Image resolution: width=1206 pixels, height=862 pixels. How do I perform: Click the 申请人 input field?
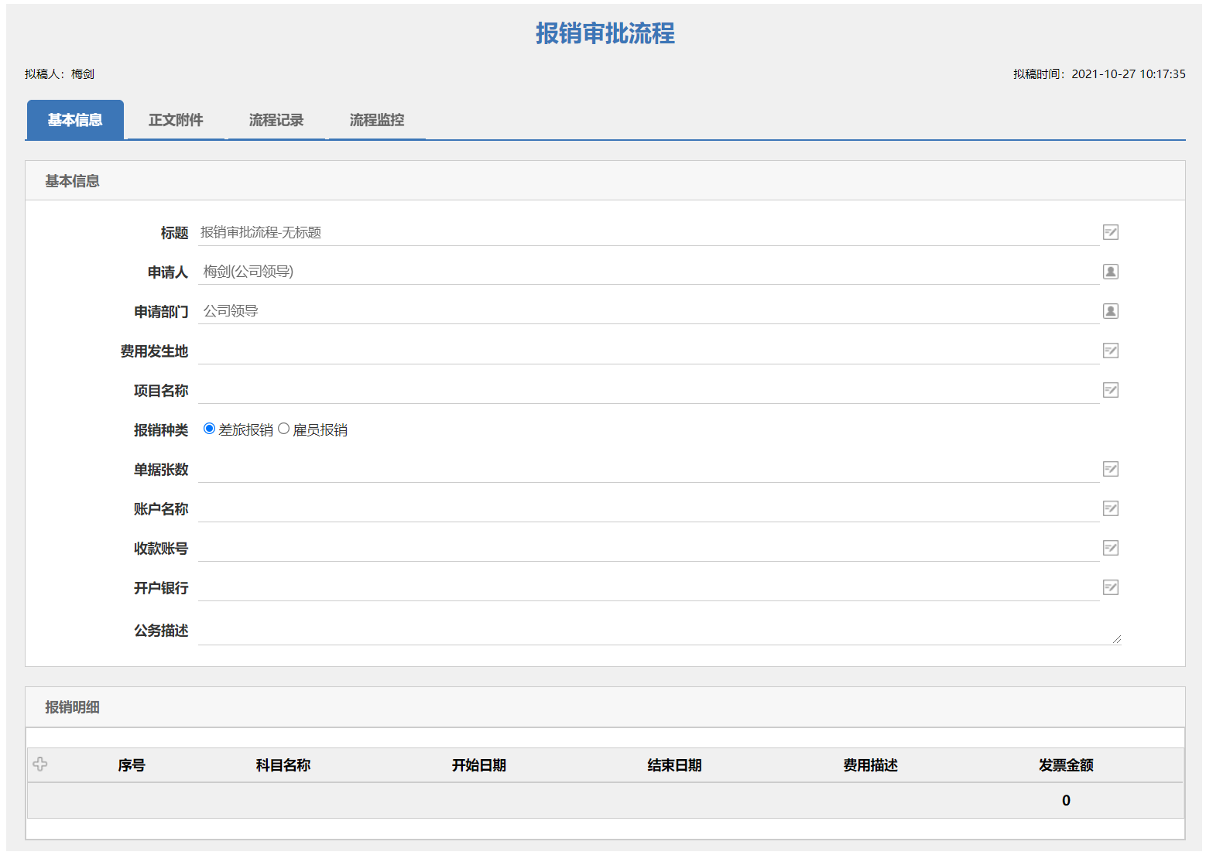coord(649,272)
